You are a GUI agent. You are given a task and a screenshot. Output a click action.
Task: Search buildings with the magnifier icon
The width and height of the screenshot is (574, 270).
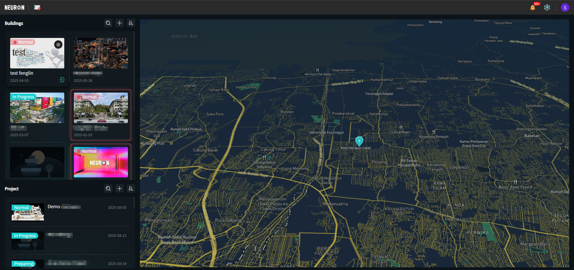pos(108,23)
